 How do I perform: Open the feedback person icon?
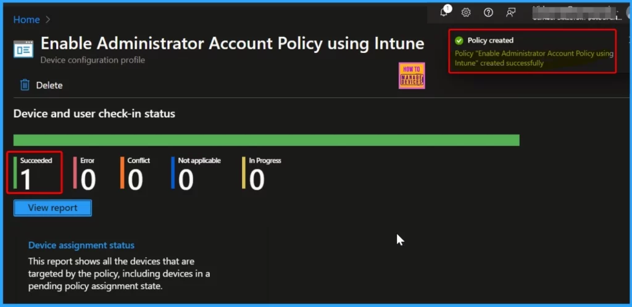point(510,12)
